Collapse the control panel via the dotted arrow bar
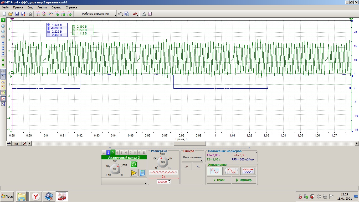 pyautogui.click(x=179, y=148)
